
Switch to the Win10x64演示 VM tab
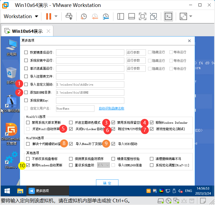coord(27,31)
